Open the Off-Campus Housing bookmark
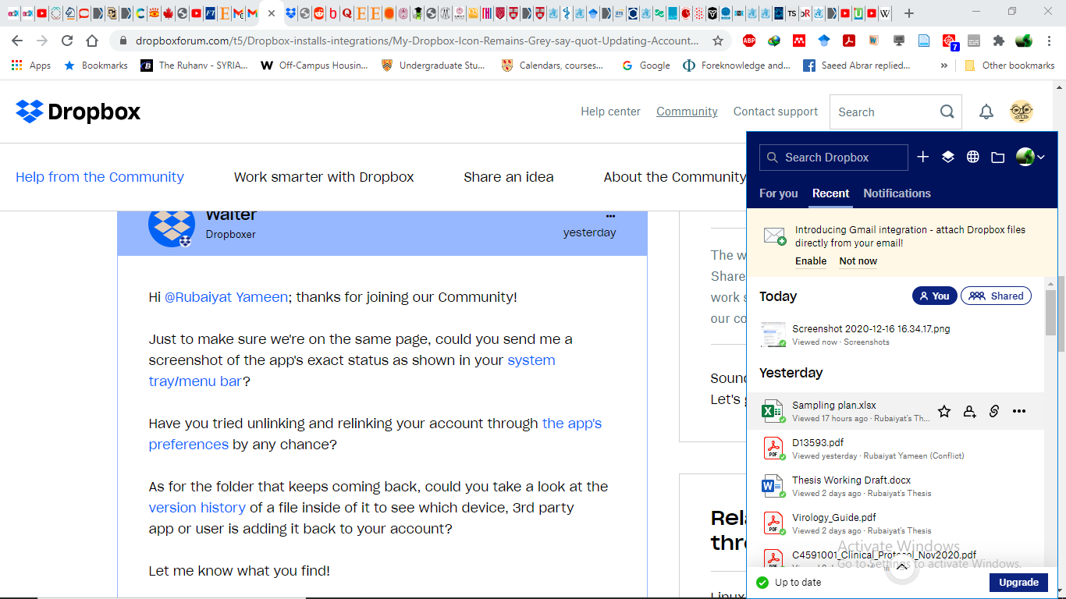1066x599 pixels. coord(314,66)
